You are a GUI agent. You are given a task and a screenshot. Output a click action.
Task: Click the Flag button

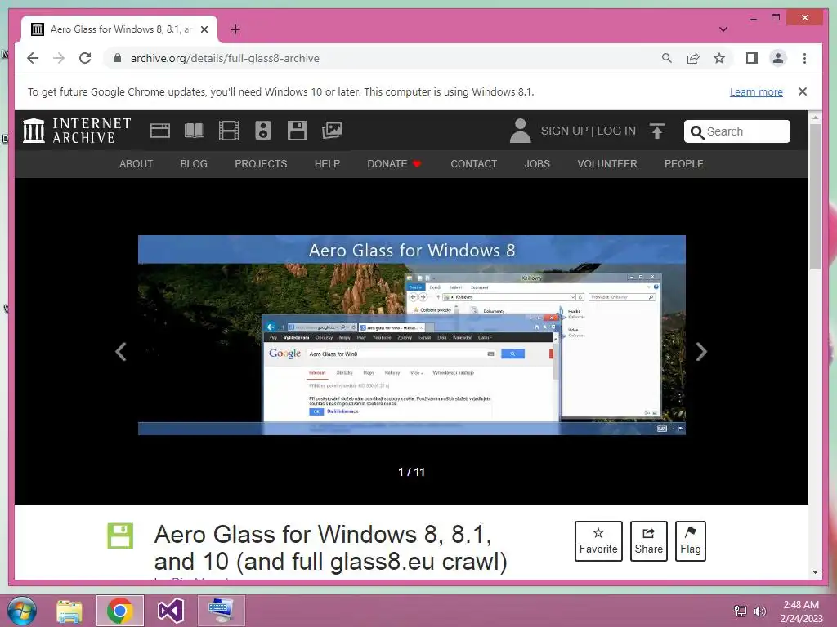tap(690, 540)
